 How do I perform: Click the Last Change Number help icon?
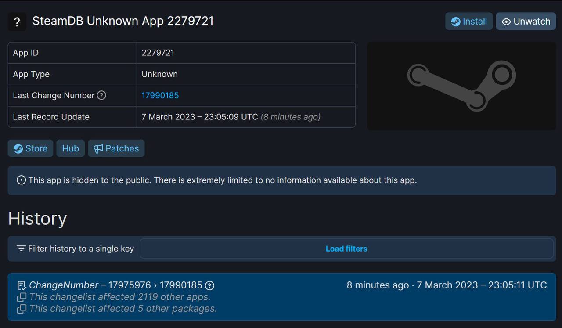tap(101, 95)
